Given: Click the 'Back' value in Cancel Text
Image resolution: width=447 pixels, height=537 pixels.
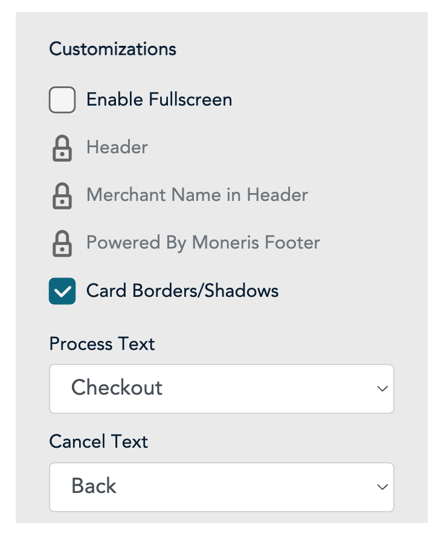Looking at the screenshot, I should [94, 486].
